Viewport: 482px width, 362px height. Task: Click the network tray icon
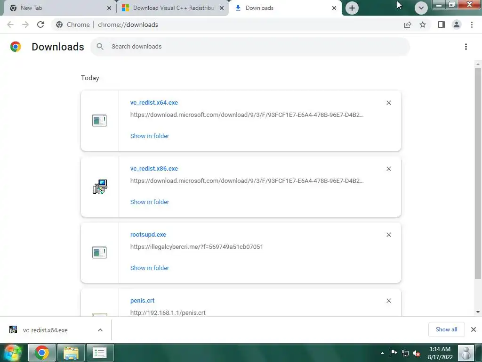click(405, 353)
